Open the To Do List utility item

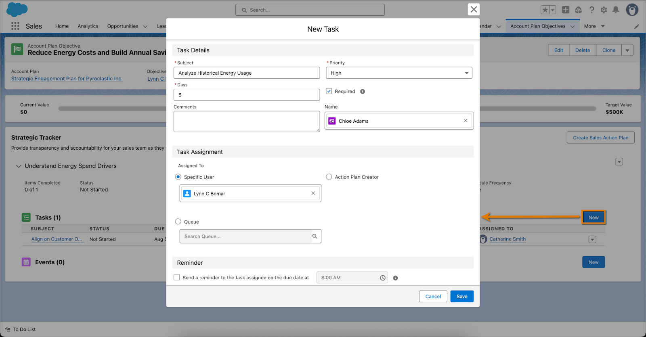[x=20, y=329]
